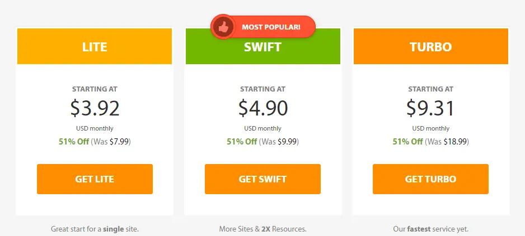Screen dimensions: 525x236
Task: Select the orange TURBO plan header
Action: coord(431,46)
